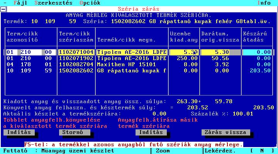Click the 3.92 returned quantity cell
278x154 pixels.
222,65
